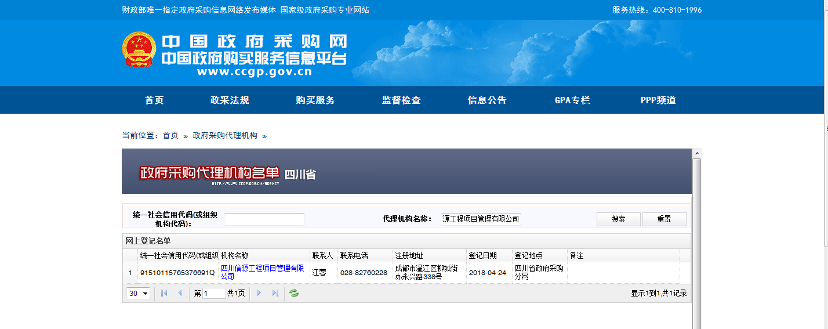Click 联系电话 column header

pyautogui.click(x=365, y=256)
